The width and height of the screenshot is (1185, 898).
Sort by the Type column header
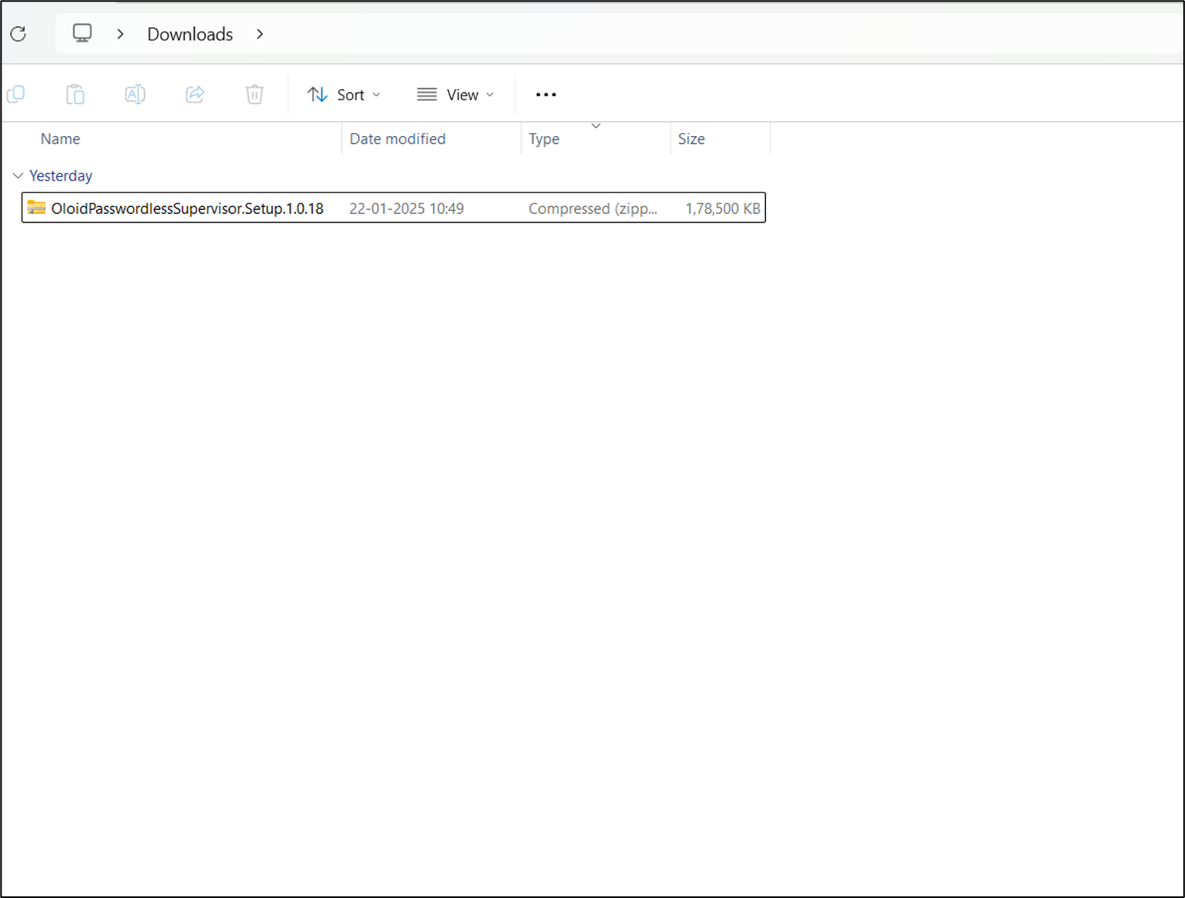tap(544, 138)
